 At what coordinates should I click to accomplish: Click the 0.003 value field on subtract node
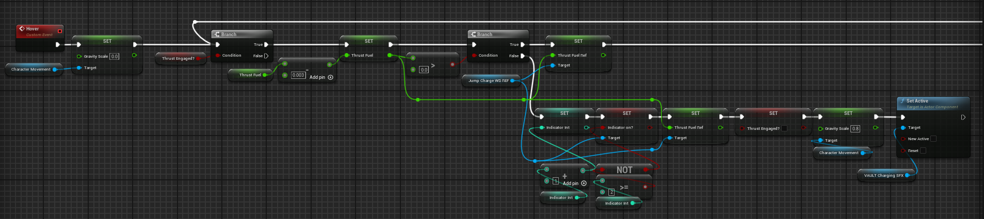click(298, 75)
